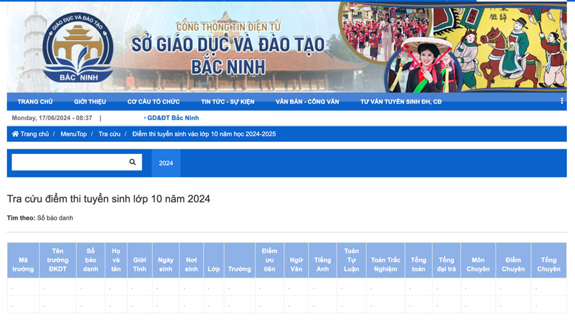Click the magnifier search icon
This screenshot has height=327, width=575.
coord(132,162)
